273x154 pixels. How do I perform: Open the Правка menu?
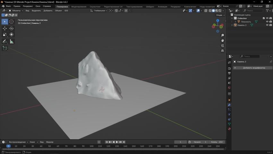pos(17,6)
